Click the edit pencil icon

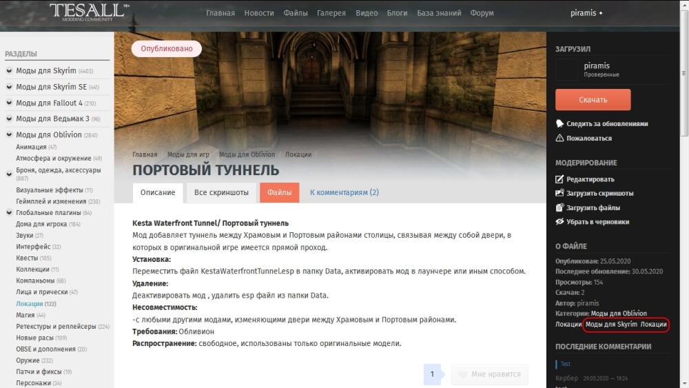(559, 179)
